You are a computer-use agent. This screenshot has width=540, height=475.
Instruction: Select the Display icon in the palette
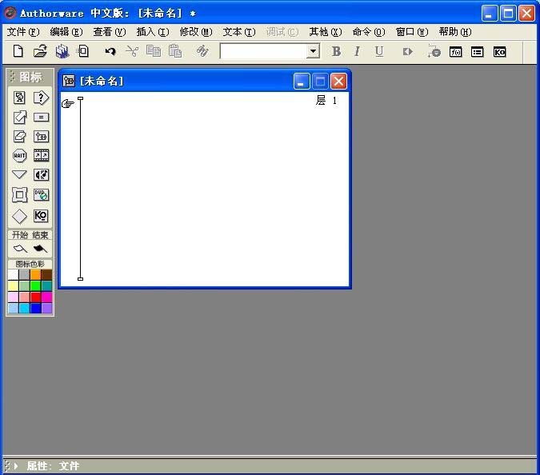pyautogui.click(x=19, y=98)
